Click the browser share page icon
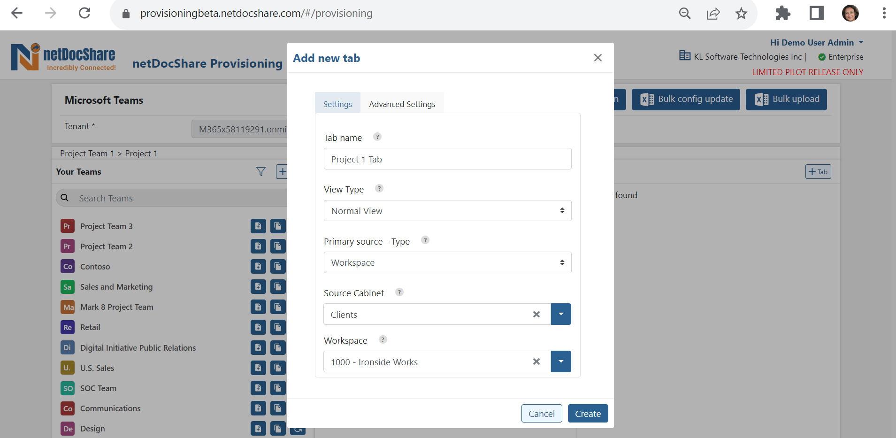This screenshot has width=896, height=438. 713,13
